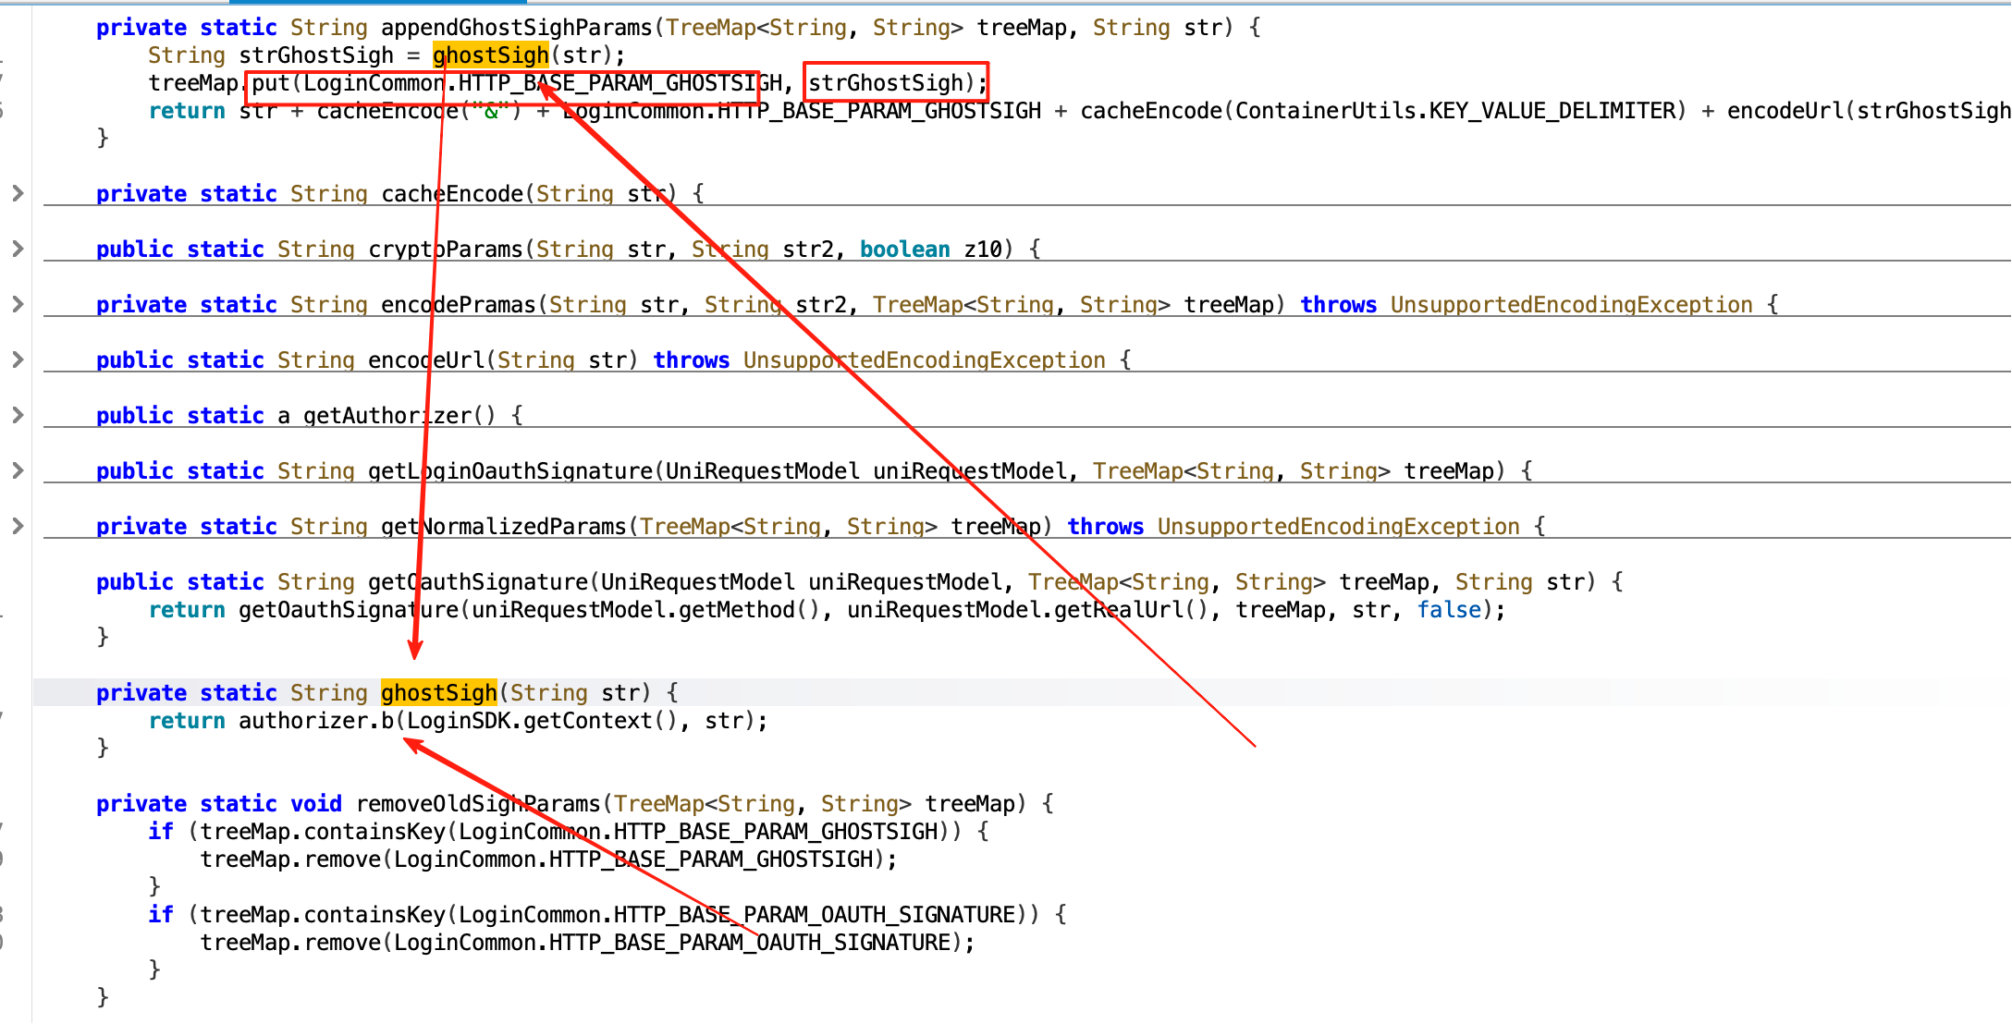Click the strGhostSigh argument in red box

[x=886, y=83]
